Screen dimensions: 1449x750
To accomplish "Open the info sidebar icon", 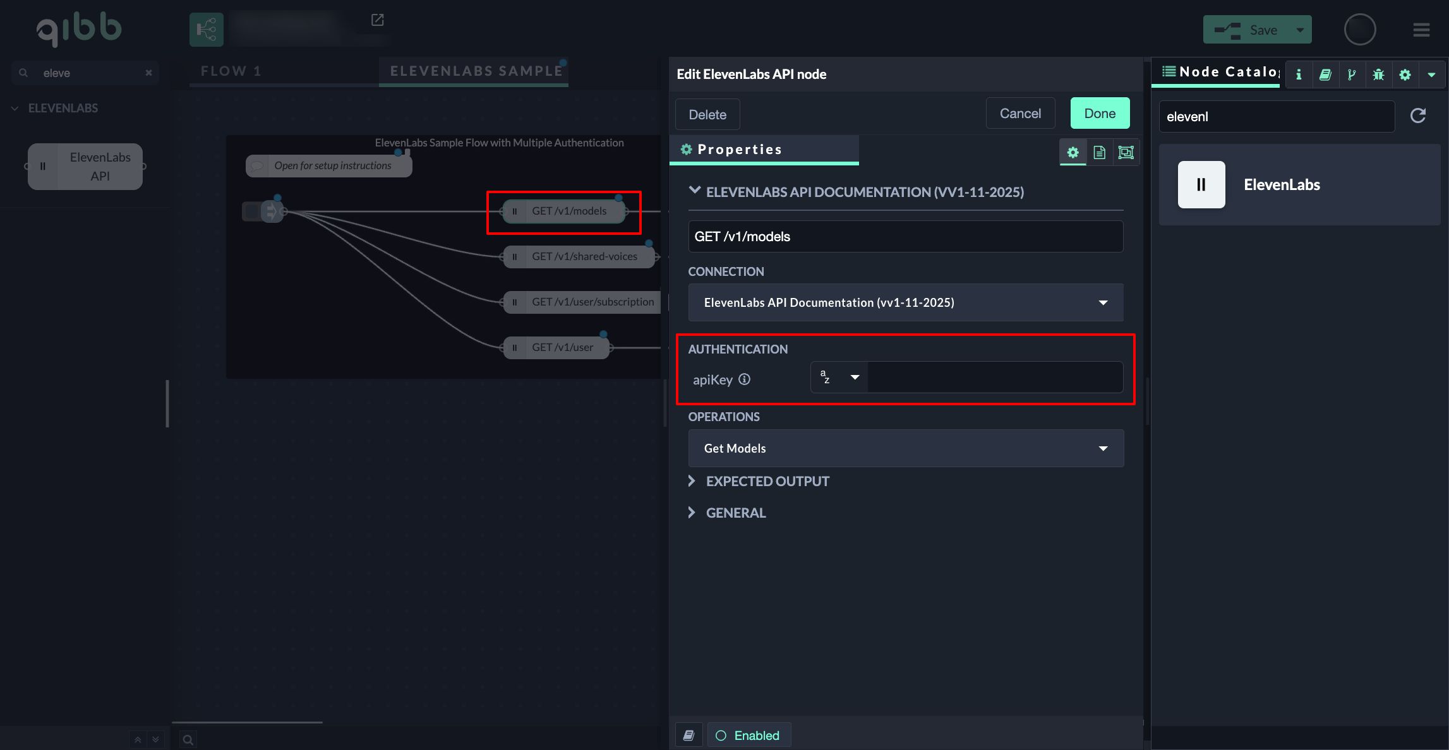I will (1299, 74).
